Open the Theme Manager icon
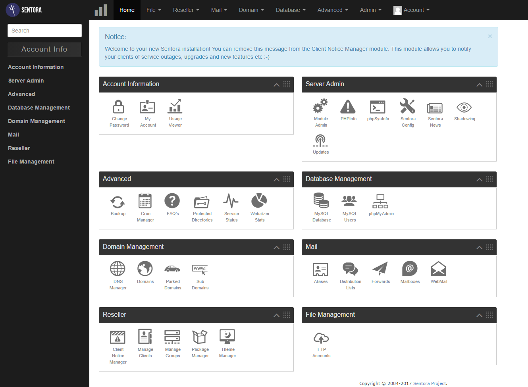 tap(227, 336)
